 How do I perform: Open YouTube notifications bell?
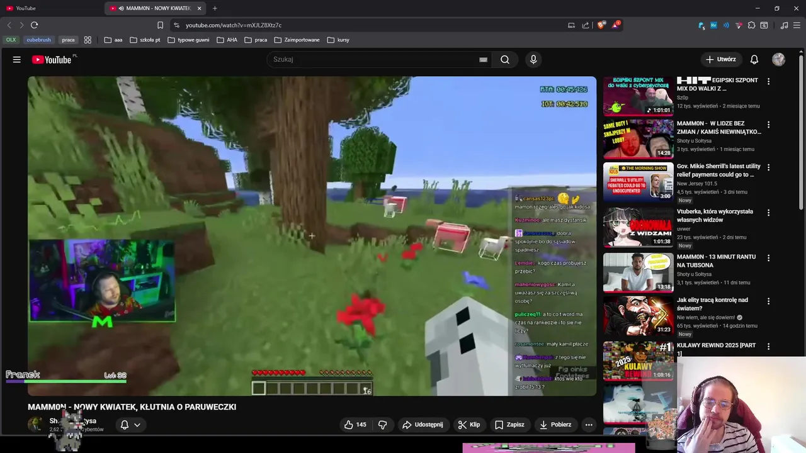pyautogui.click(x=754, y=59)
